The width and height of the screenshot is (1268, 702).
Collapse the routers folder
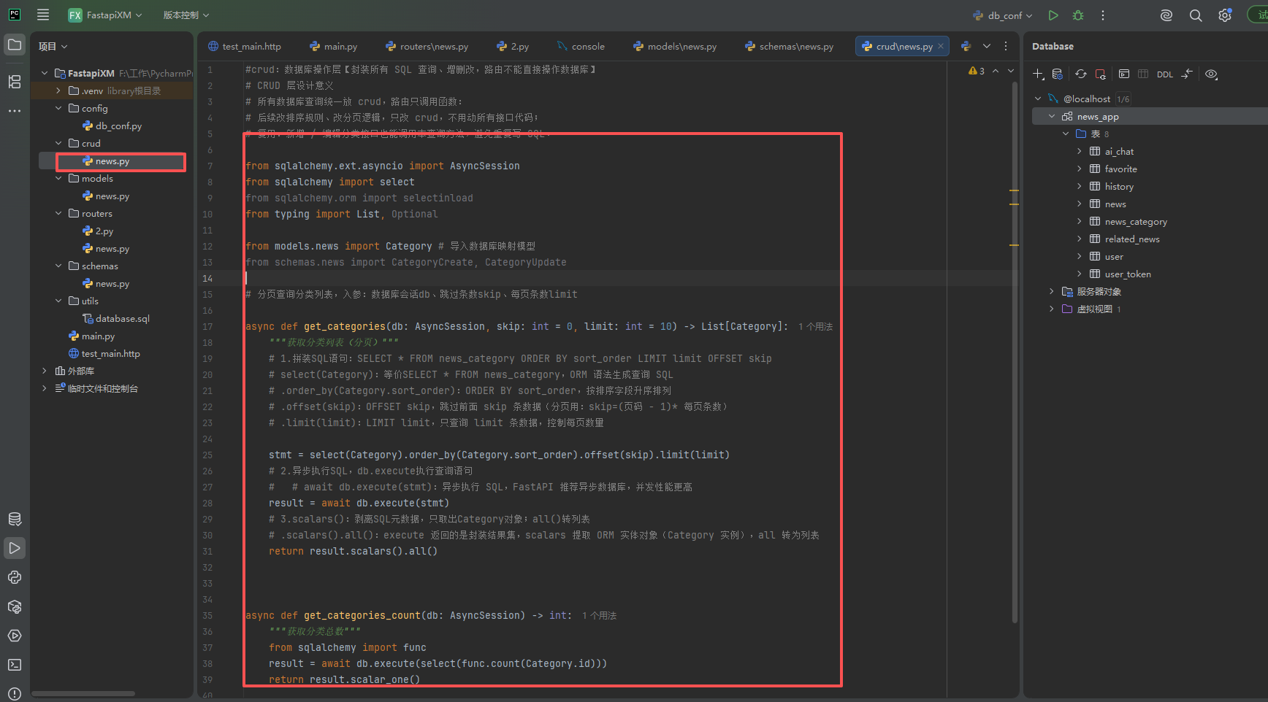58,213
